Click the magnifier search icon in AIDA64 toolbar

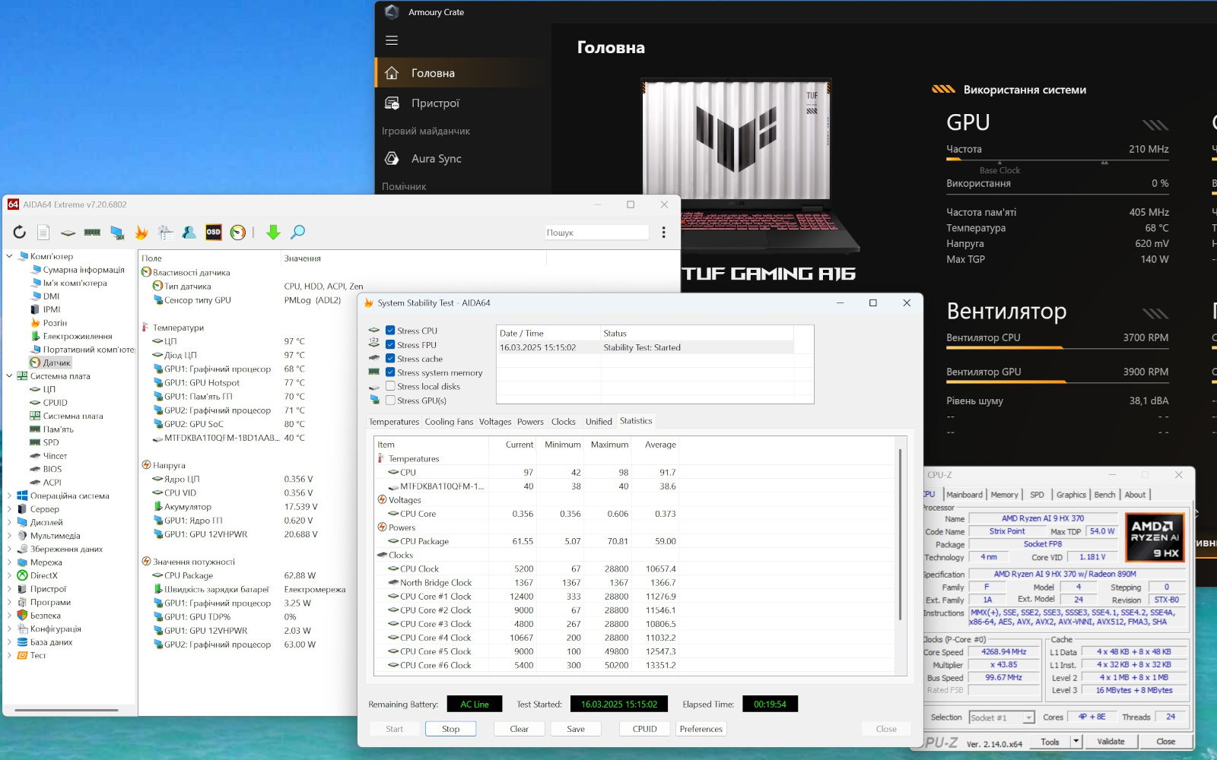coord(297,232)
